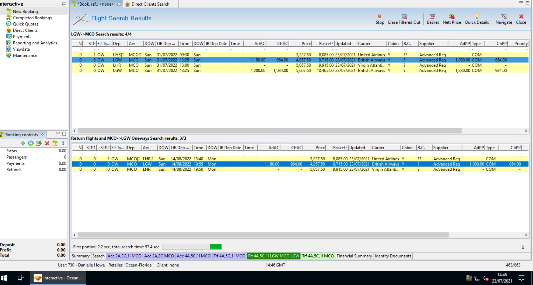
Task: Click the Price column header in outbound results
Action: coord(301,44)
